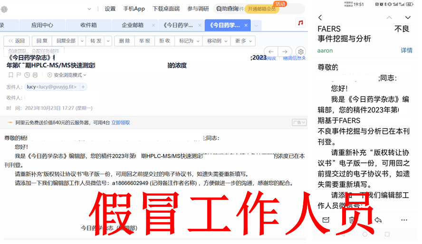Tap the 详情 link on phone
This screenshot has height=244, width=422.
[x=406, y=50]
